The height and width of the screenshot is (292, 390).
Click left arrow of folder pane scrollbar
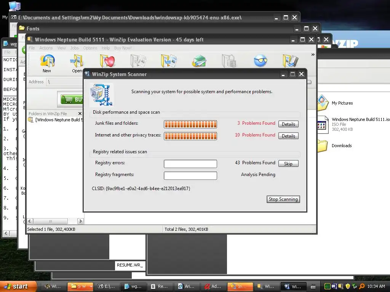point(30,221)
